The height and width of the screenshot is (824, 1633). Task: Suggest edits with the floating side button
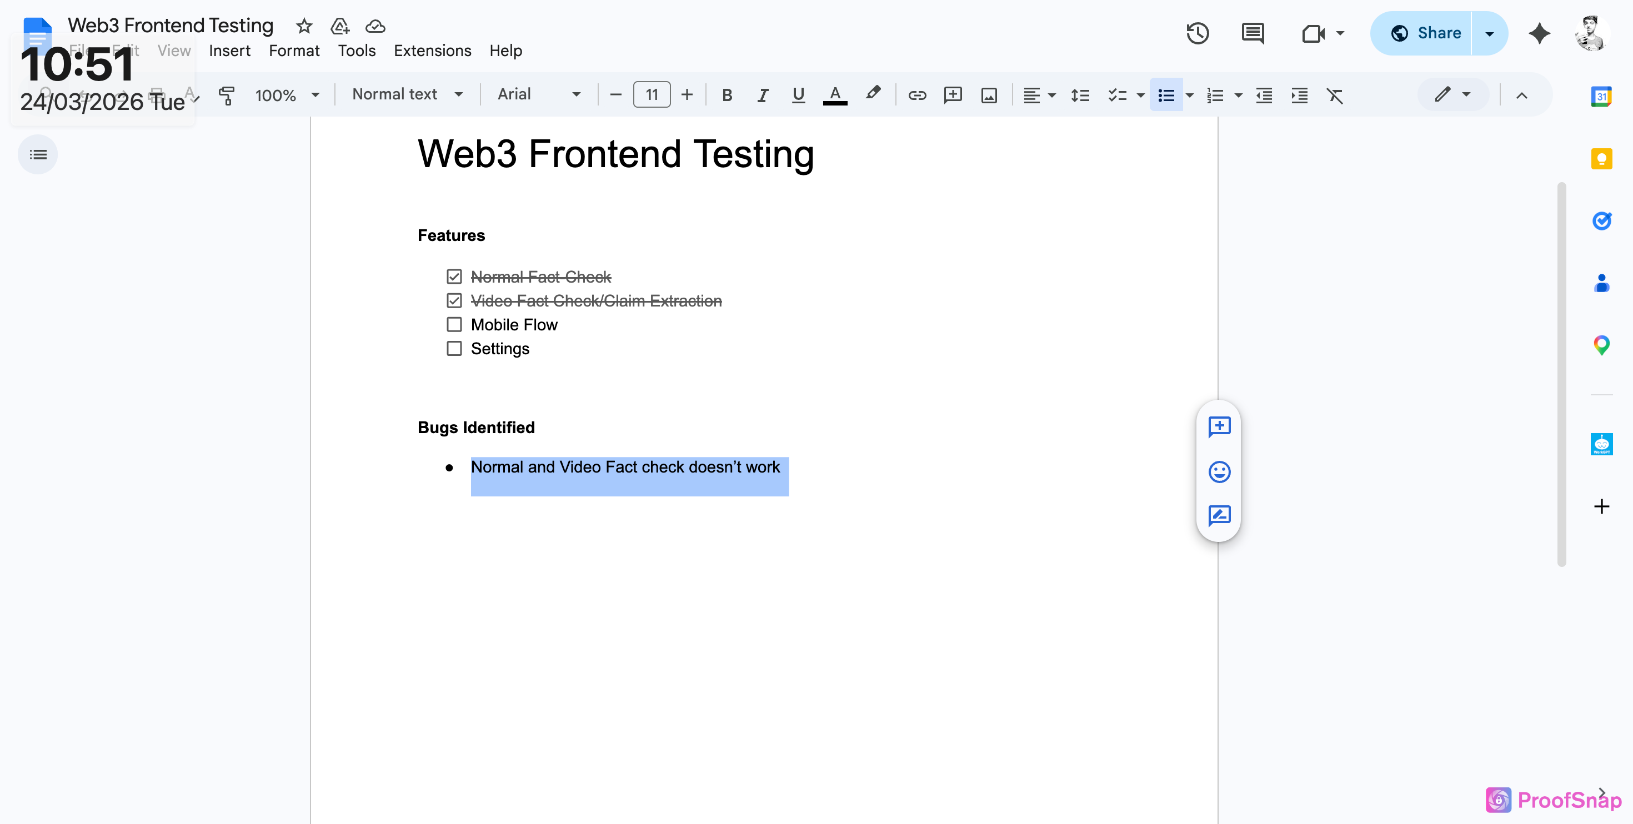pyautogui.click(x=1219, y=516)
